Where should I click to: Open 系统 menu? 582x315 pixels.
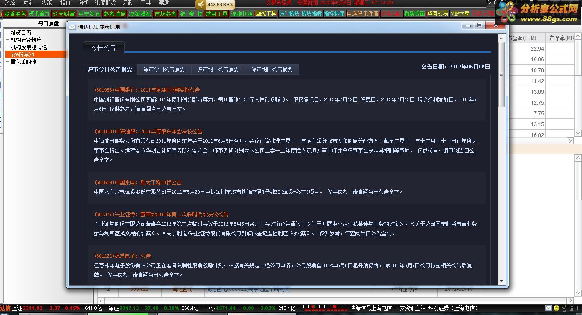tap(9, 3)
